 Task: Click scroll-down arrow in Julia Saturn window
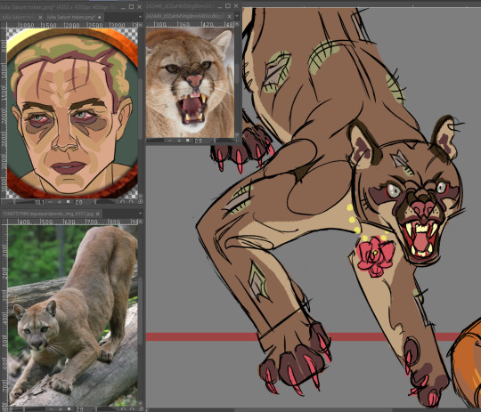pos(140,196)
